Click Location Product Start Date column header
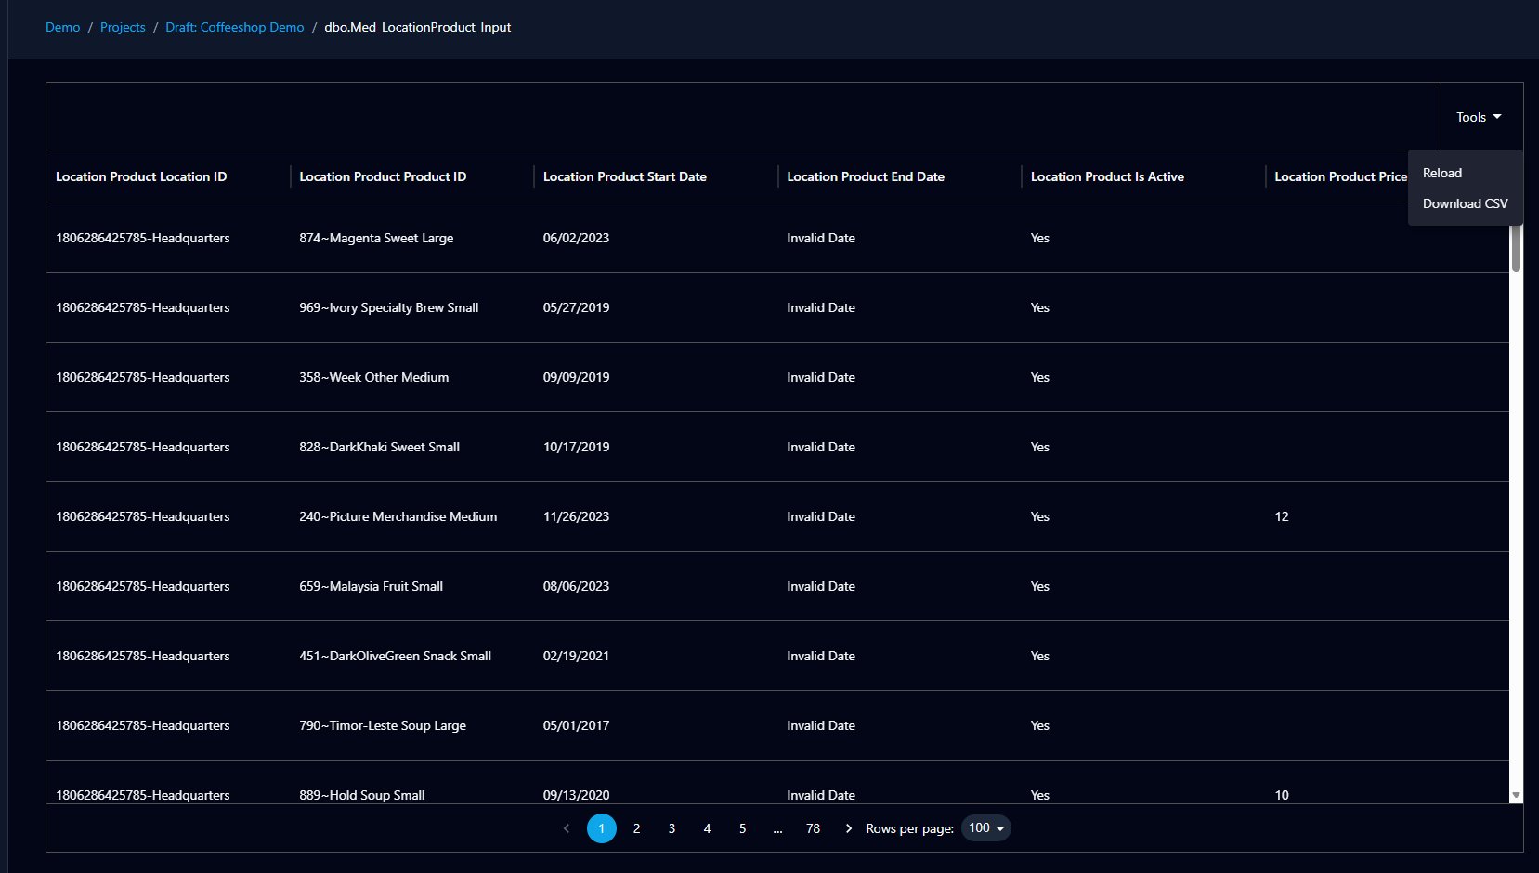Image resolution: width=1539 pixels, height=873 pixels. tap(625, 176)
